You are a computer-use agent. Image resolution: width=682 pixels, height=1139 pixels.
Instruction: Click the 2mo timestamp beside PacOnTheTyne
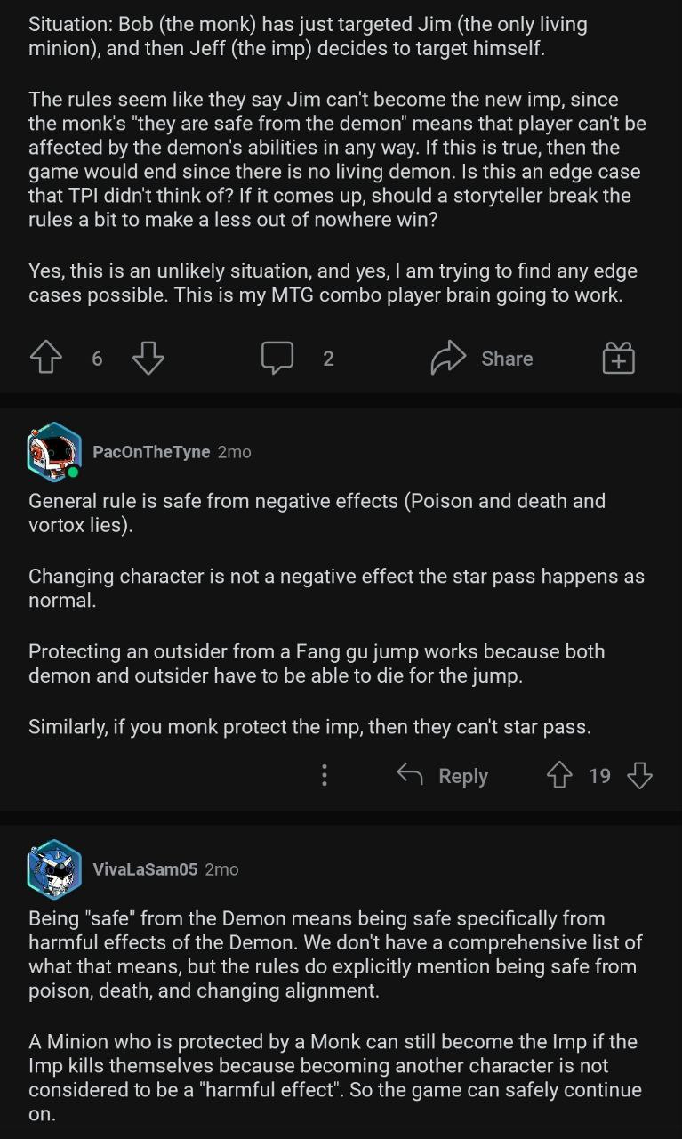pos(235,452)
